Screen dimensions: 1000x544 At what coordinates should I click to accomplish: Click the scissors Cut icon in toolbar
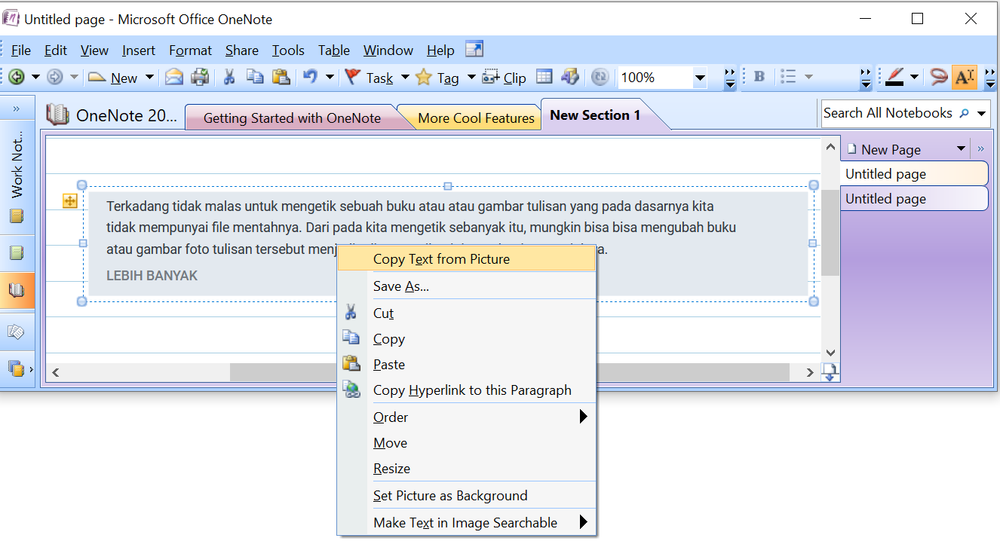click(x=229, y=77)
